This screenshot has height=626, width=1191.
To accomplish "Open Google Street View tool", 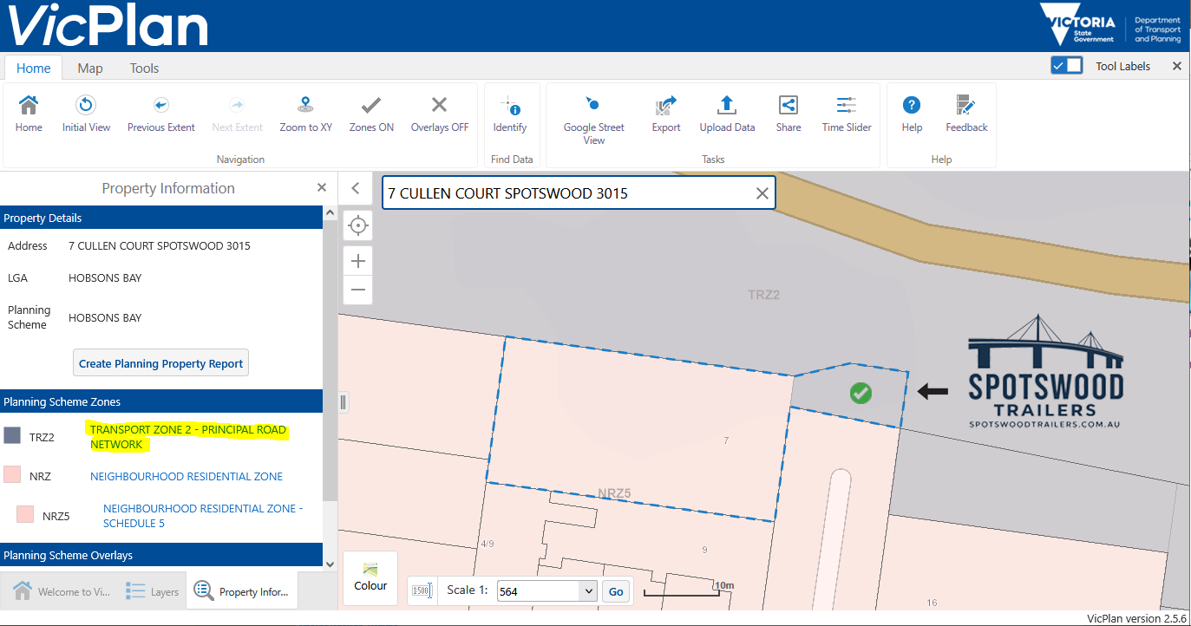I will 593,106.
